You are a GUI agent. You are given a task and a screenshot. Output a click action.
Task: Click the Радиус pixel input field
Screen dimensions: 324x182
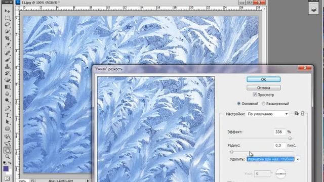point(279,145)
